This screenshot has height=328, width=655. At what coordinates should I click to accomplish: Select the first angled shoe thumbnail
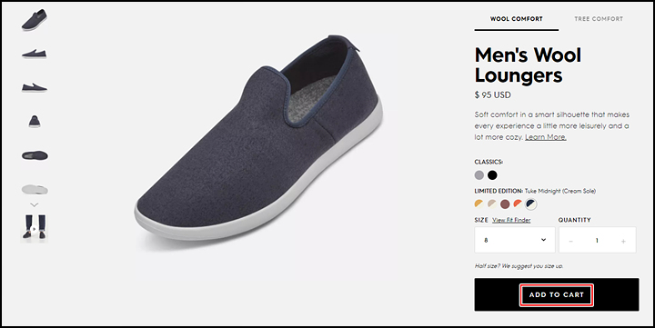pos(35,20)
